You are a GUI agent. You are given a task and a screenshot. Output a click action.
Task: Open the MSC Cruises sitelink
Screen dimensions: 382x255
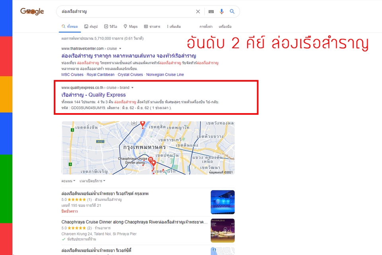72,75
